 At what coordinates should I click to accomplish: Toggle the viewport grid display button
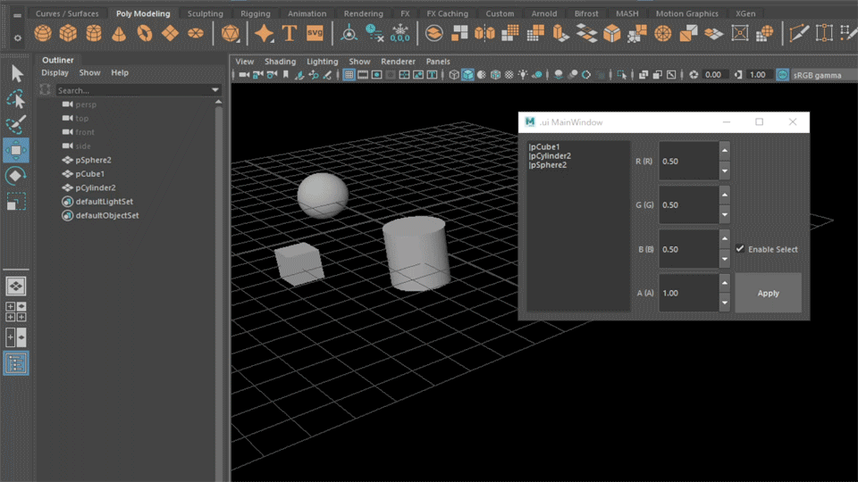tap(349, 75)
